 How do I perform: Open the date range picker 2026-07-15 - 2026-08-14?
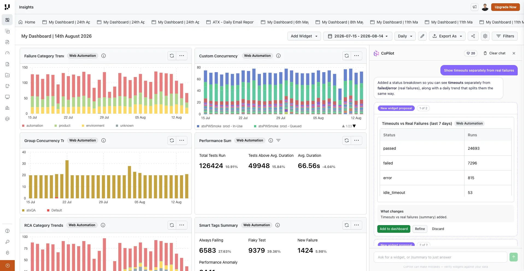click(358, 36)
